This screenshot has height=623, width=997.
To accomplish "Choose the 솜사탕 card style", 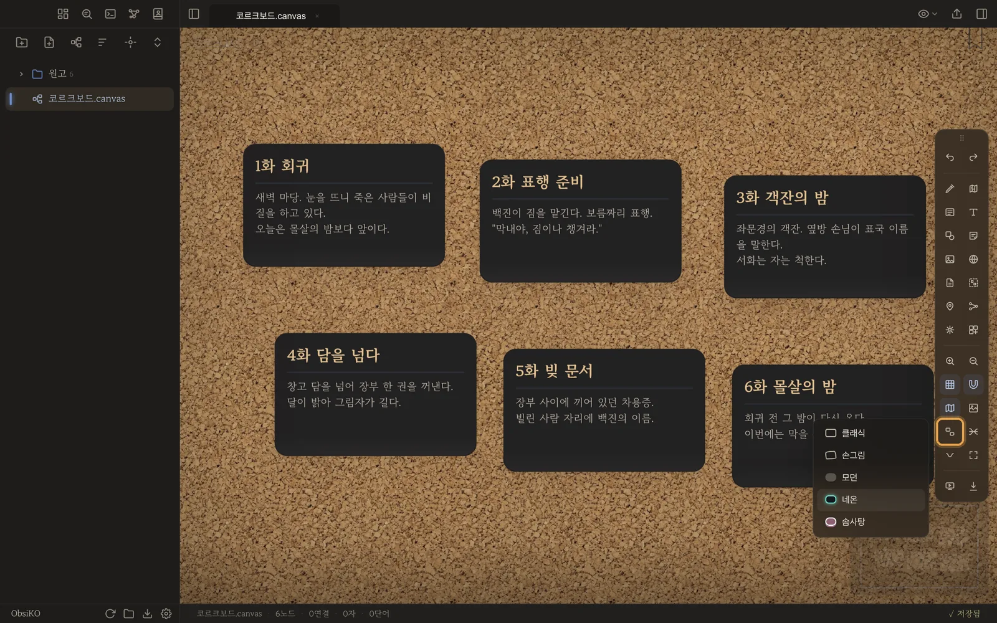I will click(x=871, y=522).
